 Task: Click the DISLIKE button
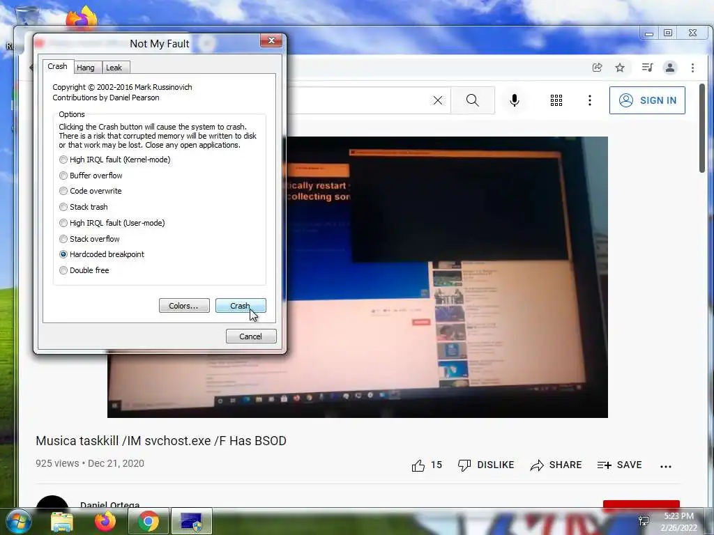tap(486, 465)
